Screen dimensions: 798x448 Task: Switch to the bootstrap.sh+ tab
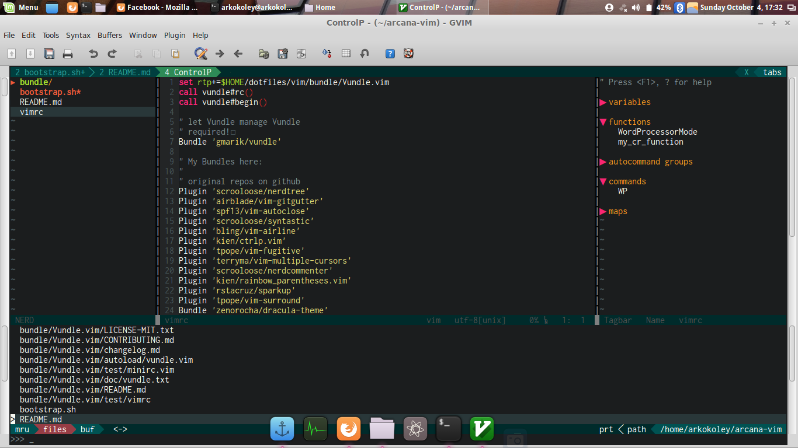50,72
